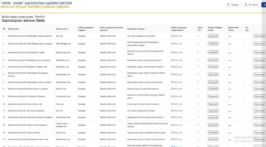Click the Баянхонгор сум cell in row 3
Image resolution: width=266 pixels, height=147 pixels.
point(63,52)
